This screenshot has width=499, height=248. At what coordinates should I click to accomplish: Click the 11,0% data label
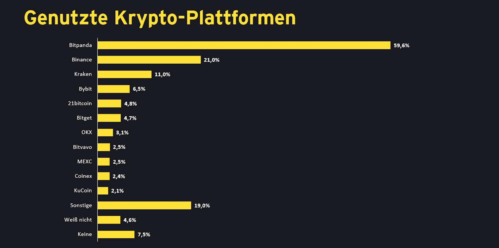[162, 75]
